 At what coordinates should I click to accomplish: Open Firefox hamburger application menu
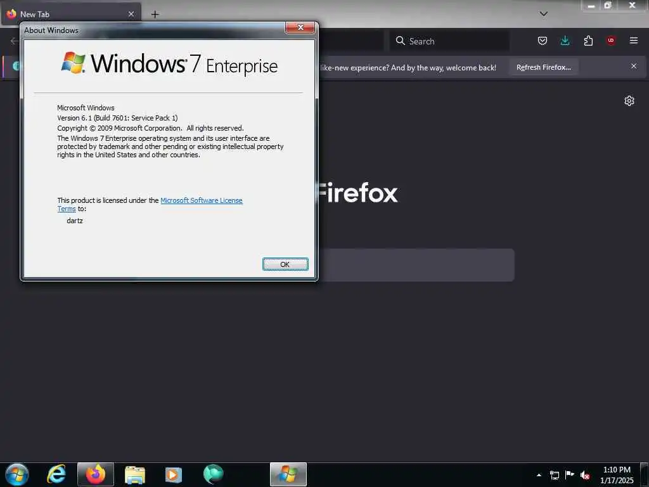[634, 41]
